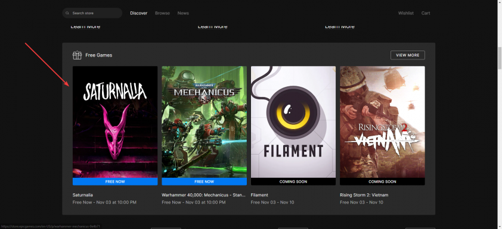The width and height of the screenshot is (502, 229).
Task: Open the Rising Storm 2 Vietnam cover
Action: click(x=382, y=122)
